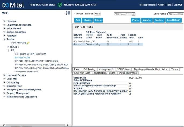Select the Gamma profile row

click(x=108, y=45)
